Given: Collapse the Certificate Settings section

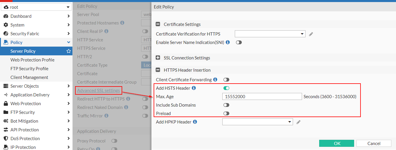Looking at the screenshot, I should coord(158,24).
